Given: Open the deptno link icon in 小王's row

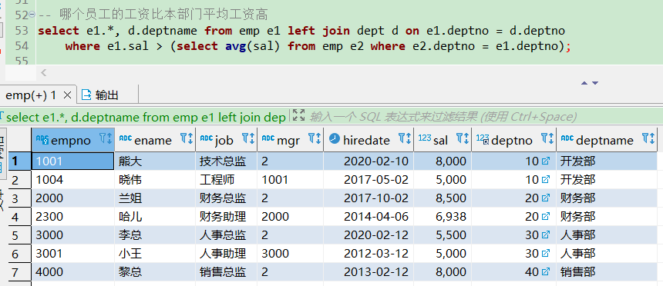Looking at the screenshot, I should [x=546, y=253].
